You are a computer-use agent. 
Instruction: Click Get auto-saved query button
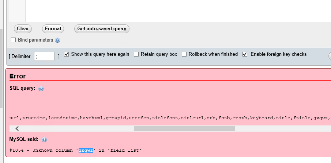(x=102, y=29)
